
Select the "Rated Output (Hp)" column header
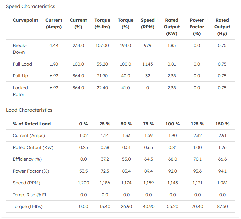[222, 27]
